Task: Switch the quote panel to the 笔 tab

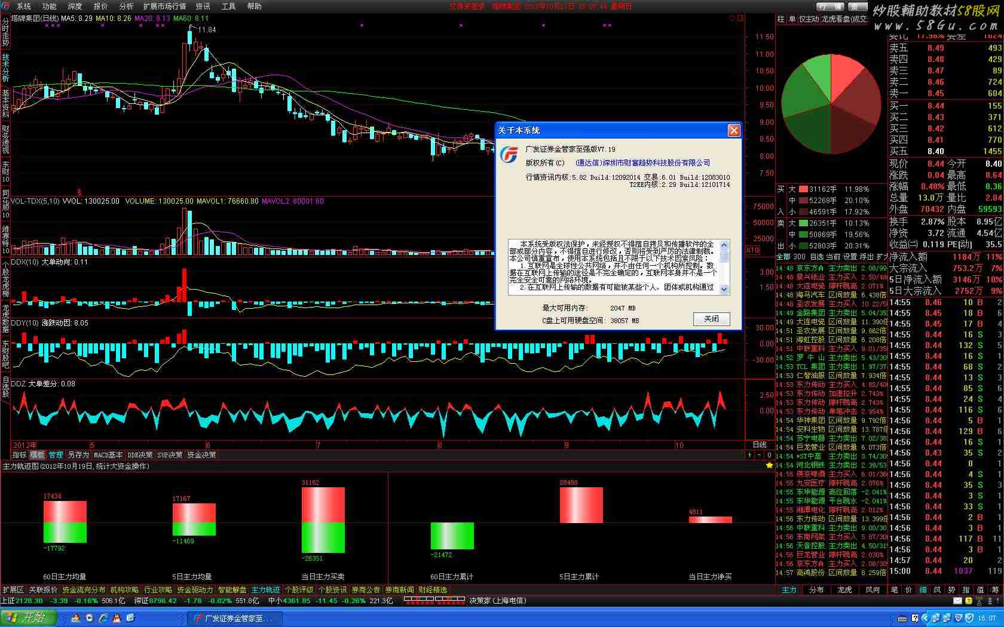Action: [895, 590]
